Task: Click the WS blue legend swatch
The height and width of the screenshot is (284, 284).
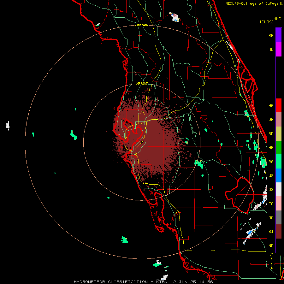Action: [279, 175]
